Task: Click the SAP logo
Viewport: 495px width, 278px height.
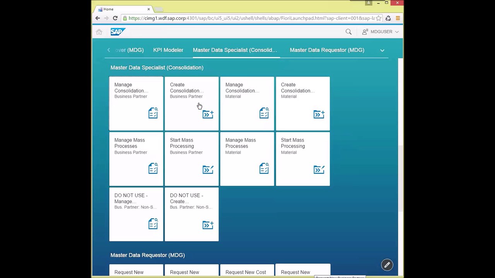Action: click(118, 32)
